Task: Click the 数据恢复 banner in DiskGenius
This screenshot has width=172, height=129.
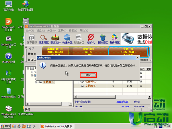Action: coord(136,39)
